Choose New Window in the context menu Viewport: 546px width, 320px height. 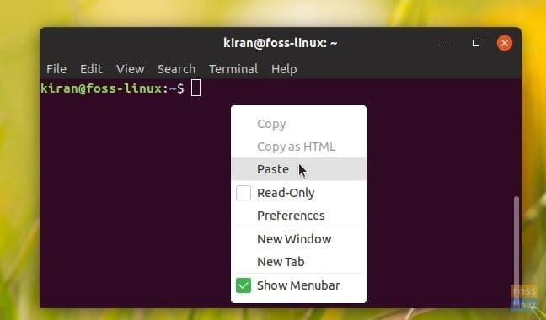pyautogui.click(x=298, y=239)
